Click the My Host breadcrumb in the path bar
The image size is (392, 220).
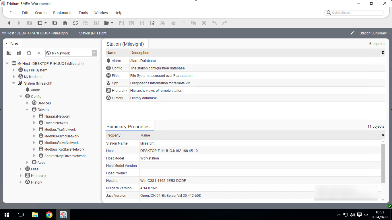(35, 33)
